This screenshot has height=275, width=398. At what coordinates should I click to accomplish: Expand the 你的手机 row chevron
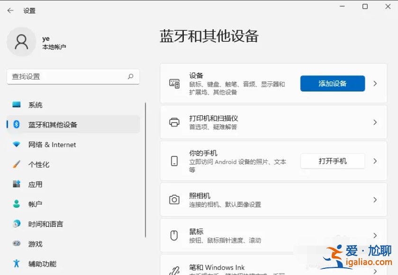click(x=376, y=161)
